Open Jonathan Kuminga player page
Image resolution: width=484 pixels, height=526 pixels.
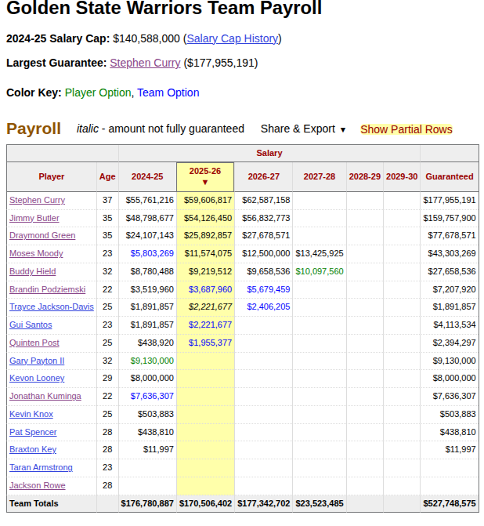pyautogui.click(x=45, y=396)
